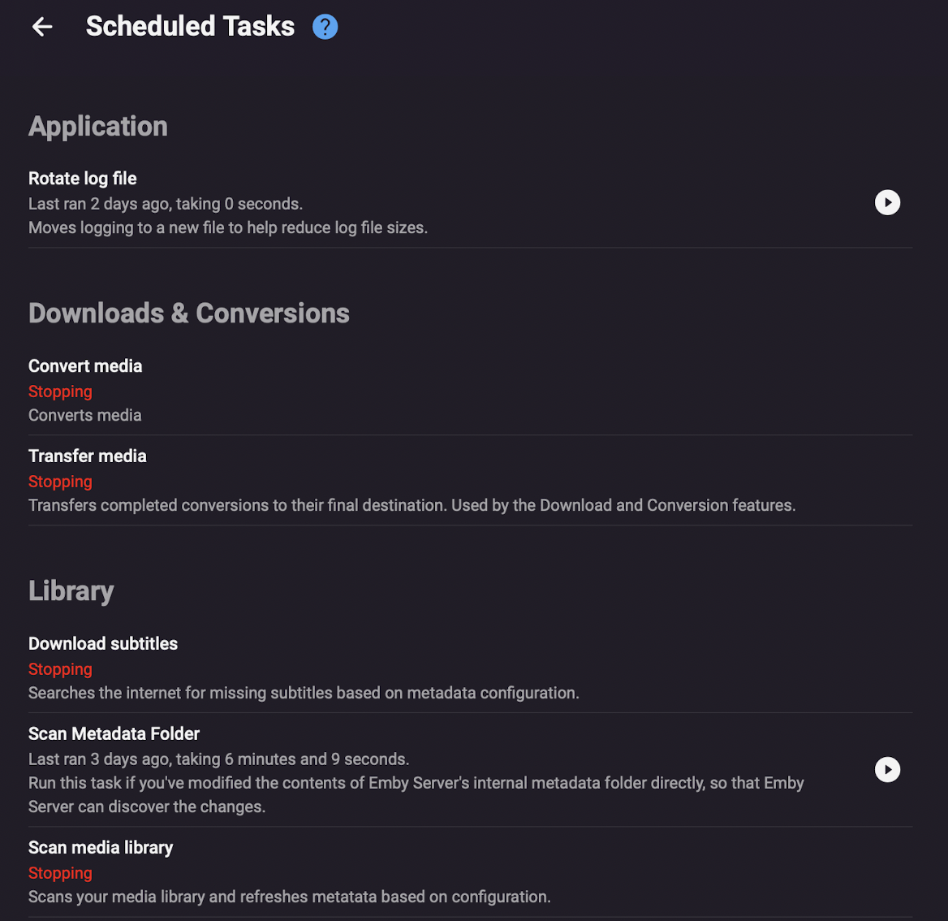Open the Scan Metadata Folder task

pos(114,733)
